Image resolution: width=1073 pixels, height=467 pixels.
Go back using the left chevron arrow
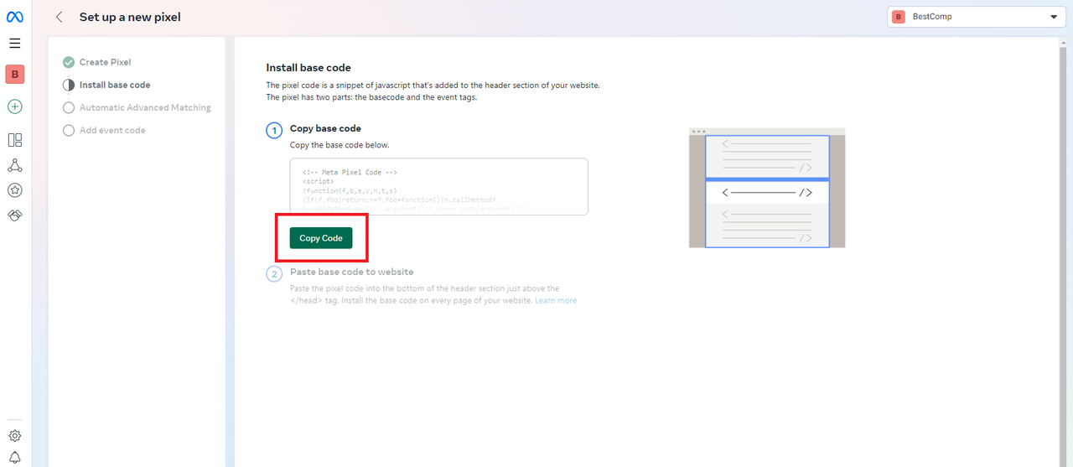[59, 17]
